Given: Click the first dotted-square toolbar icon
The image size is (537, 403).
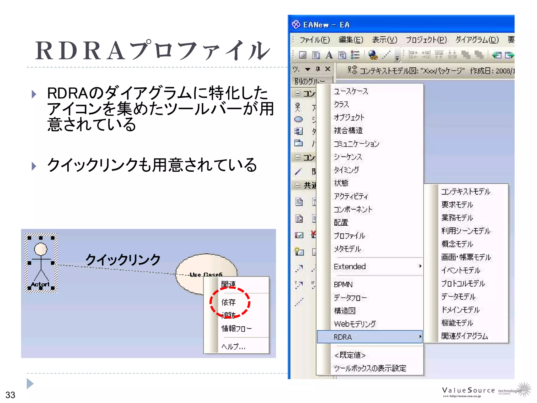Looking at the screenshot, I should (303, 55).
